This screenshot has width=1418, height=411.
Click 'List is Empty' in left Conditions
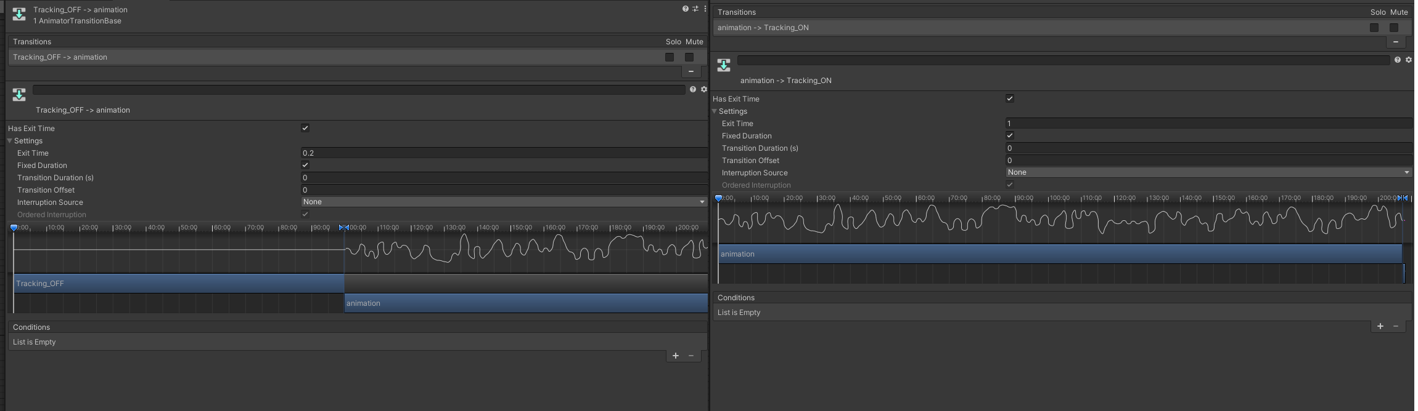point(35,342)
